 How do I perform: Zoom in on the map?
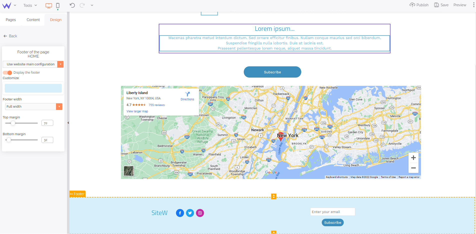[413, 158]
